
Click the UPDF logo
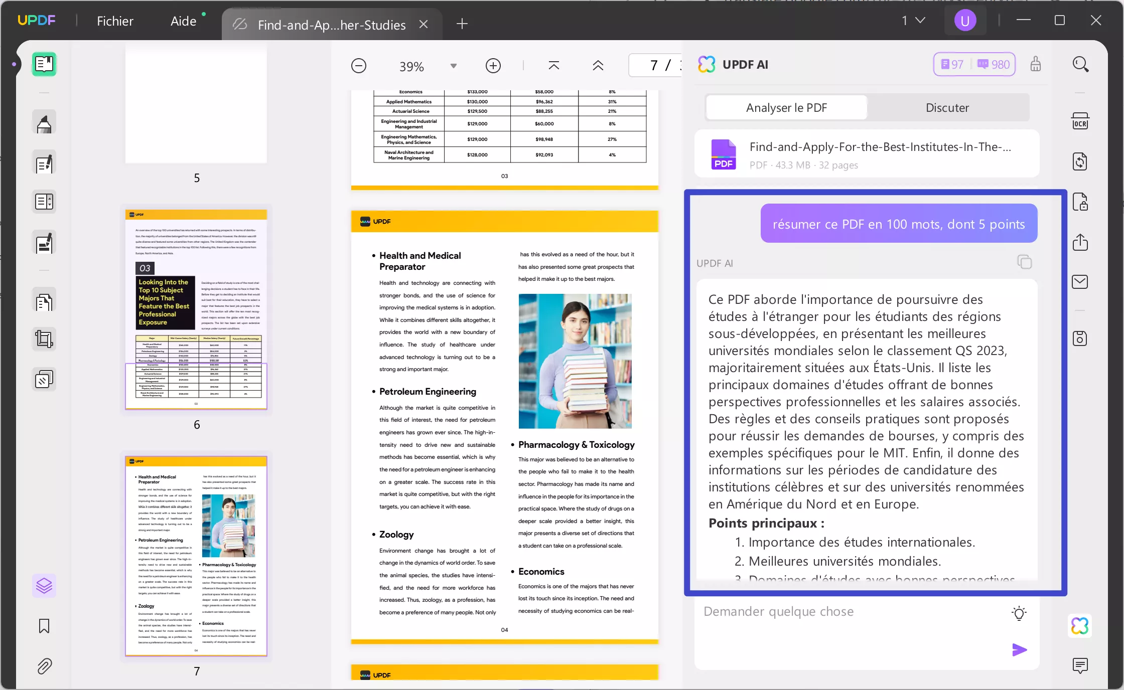click(36, 20)
